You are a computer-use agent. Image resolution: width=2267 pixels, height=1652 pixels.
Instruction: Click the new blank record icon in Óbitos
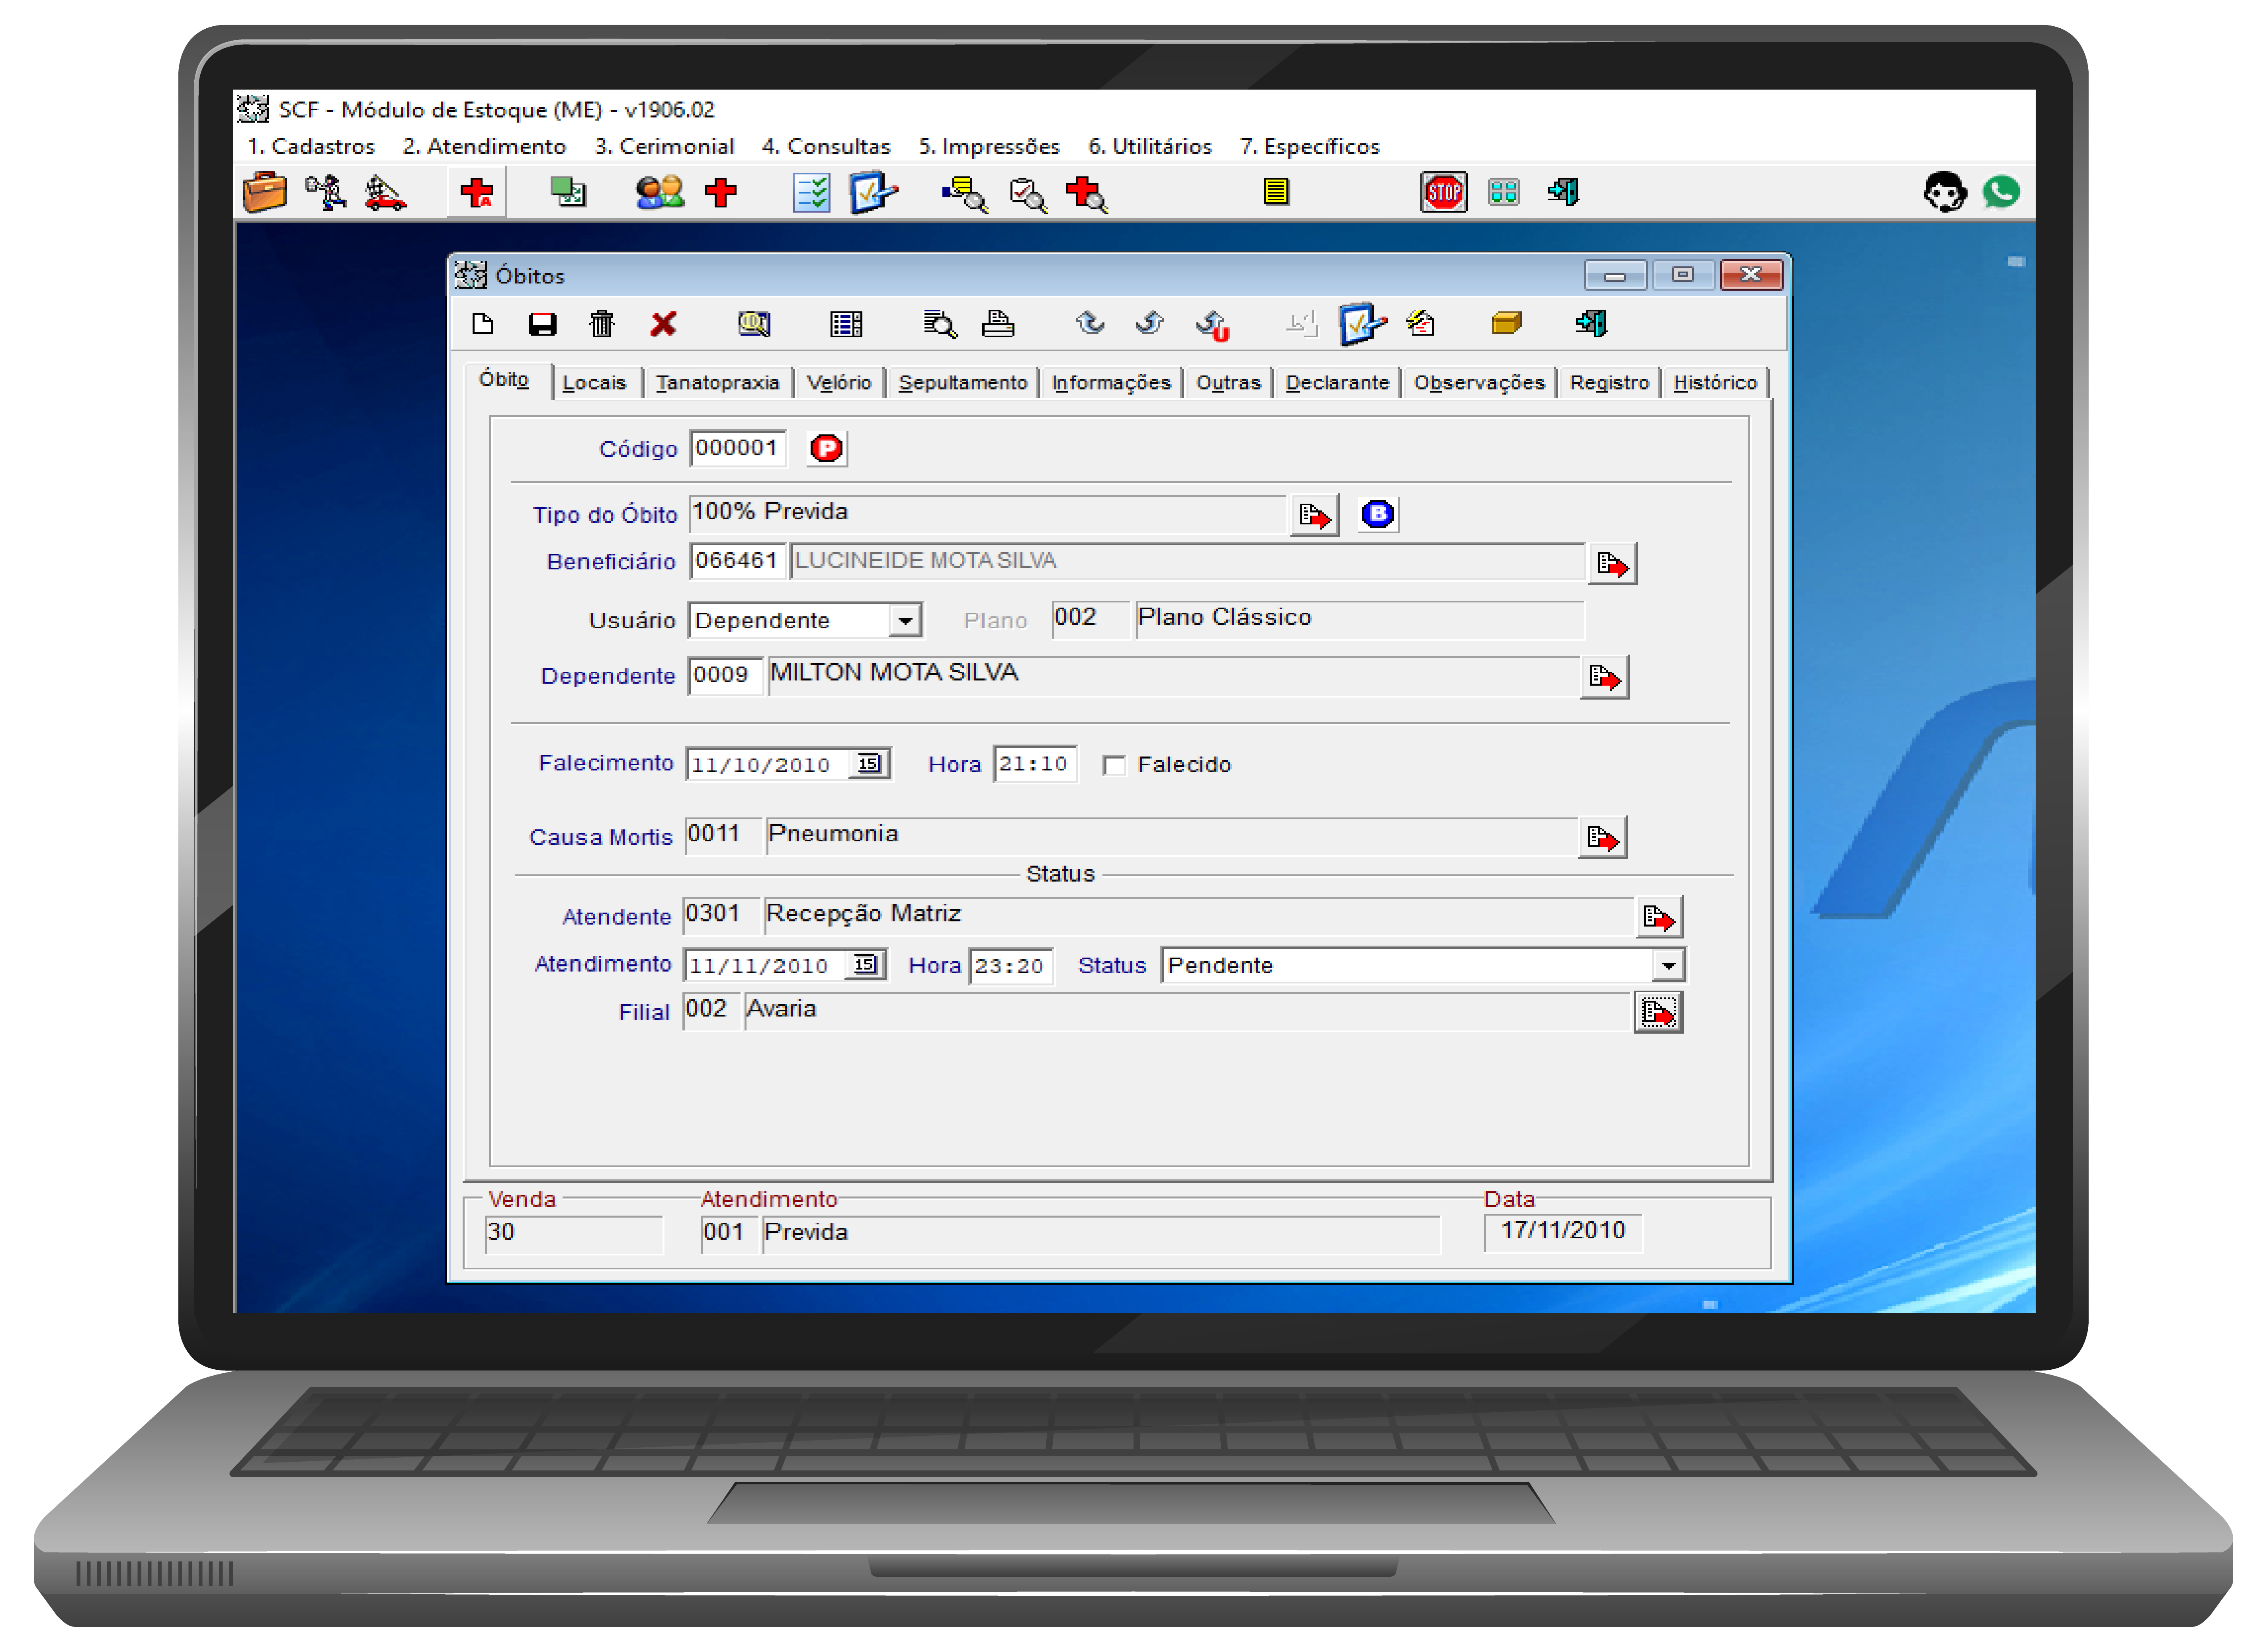(483, 324)
